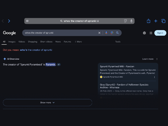The image size is (168, 126).
Task: Open AI Overview three-dot options menu
Action: [x=157, y=59]
